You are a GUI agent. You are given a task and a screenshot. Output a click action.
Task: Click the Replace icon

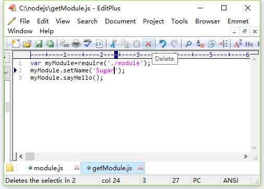point(200,44)
